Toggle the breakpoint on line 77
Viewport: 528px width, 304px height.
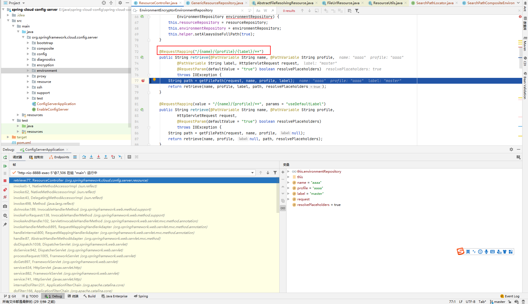[143, 81]
